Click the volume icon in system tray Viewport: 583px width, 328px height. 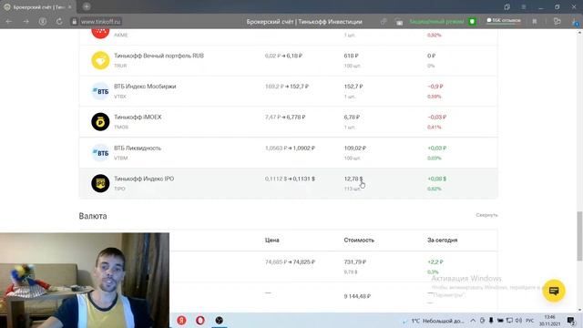pos(518,321)
